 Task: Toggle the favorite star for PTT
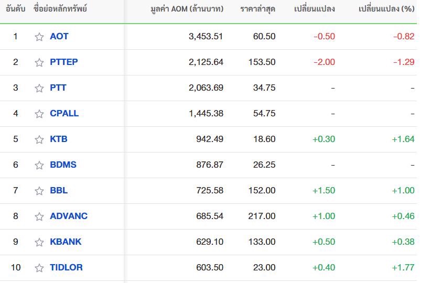tap(39, 88)
